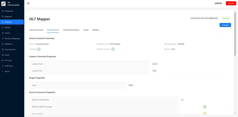Image resolution: width=238 pixels, height=117 pixels.
Task: Click the channel ID tag 35353ddf
Action: pyautogui.click(x=204, y=18)
